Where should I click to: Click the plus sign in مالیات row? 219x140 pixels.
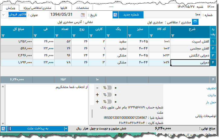97,95
